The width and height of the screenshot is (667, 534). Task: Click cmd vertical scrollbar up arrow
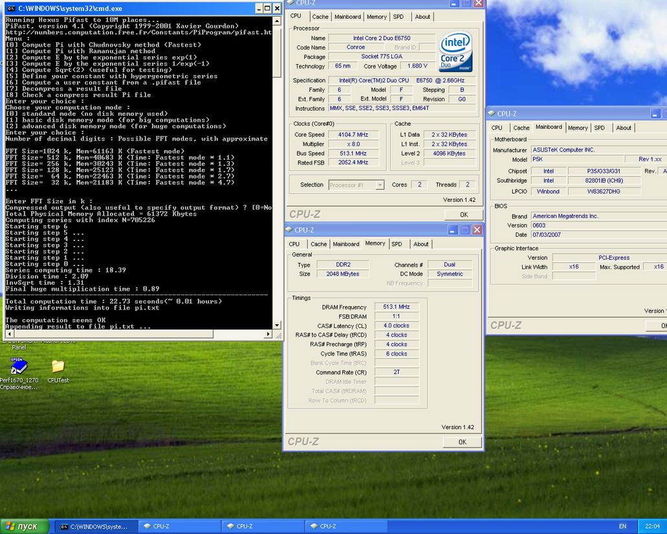tap(277, 21)
